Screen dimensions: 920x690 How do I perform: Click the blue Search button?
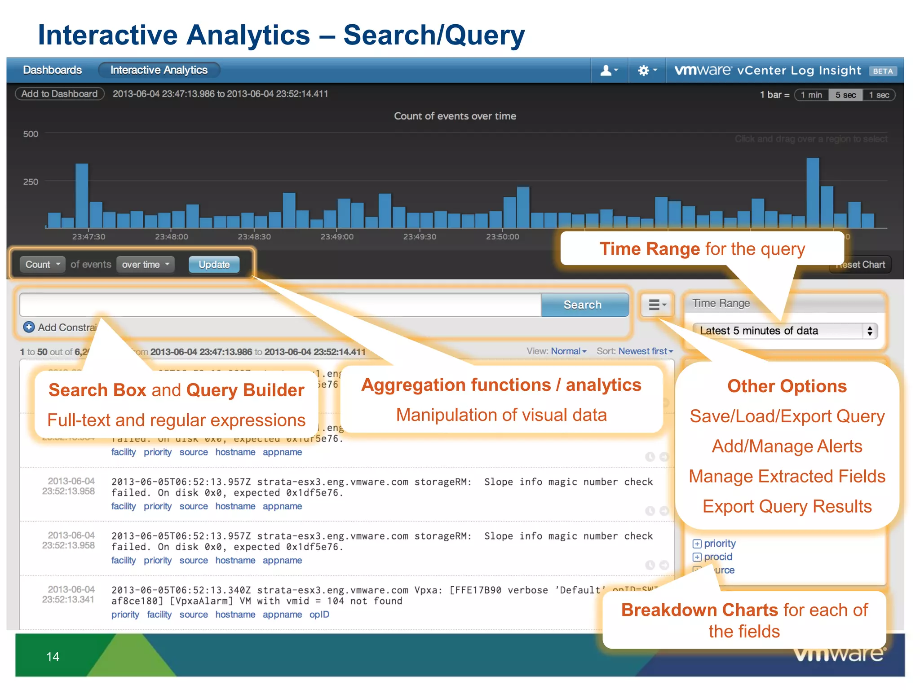(x=584, y=305)
